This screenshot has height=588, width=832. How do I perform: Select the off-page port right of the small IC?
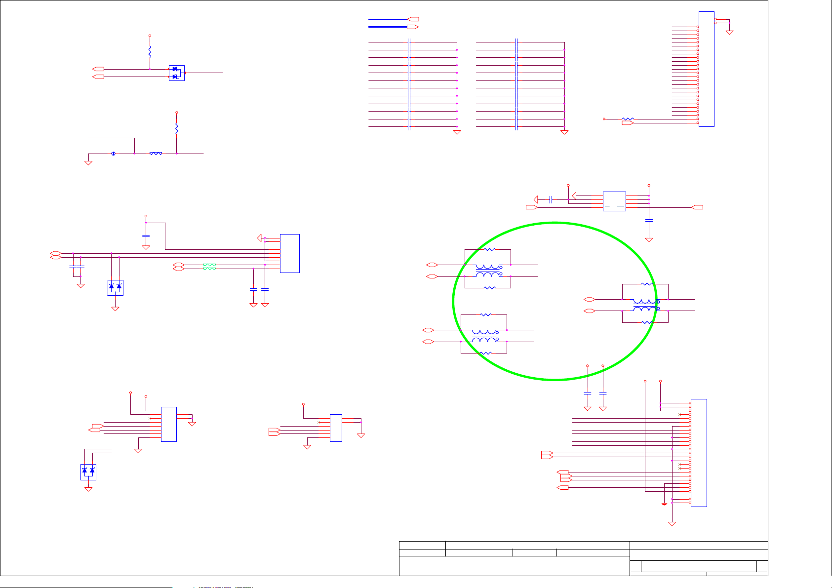click(698, 207)
